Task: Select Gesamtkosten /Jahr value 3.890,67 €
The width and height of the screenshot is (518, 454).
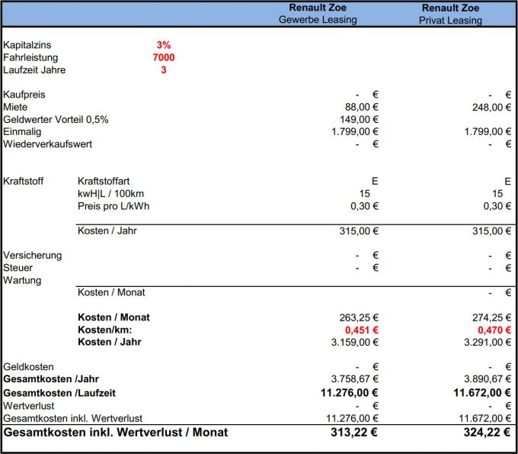Action: pos(488,379)
